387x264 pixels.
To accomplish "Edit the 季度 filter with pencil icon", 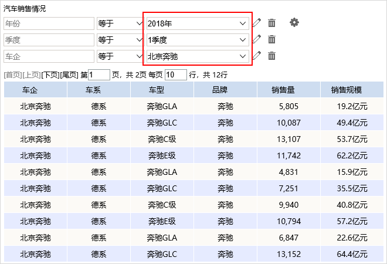I will click(x=257, y=39).
